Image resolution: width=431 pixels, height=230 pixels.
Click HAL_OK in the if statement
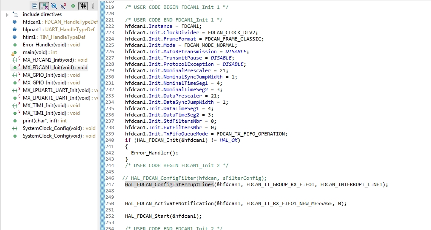pos(229,140)
